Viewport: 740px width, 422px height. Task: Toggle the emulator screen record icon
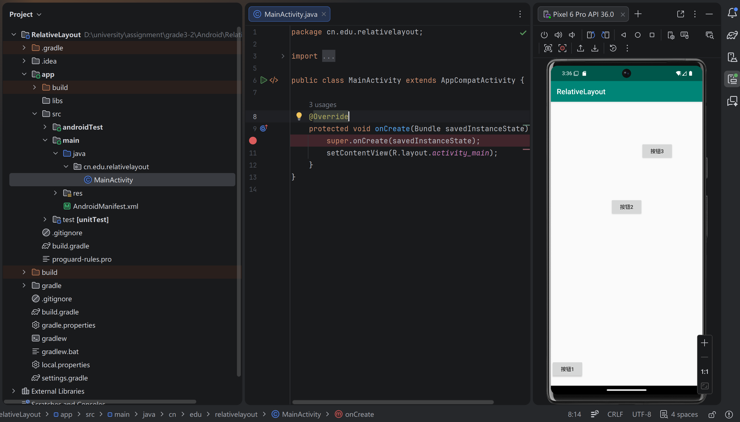562,48
